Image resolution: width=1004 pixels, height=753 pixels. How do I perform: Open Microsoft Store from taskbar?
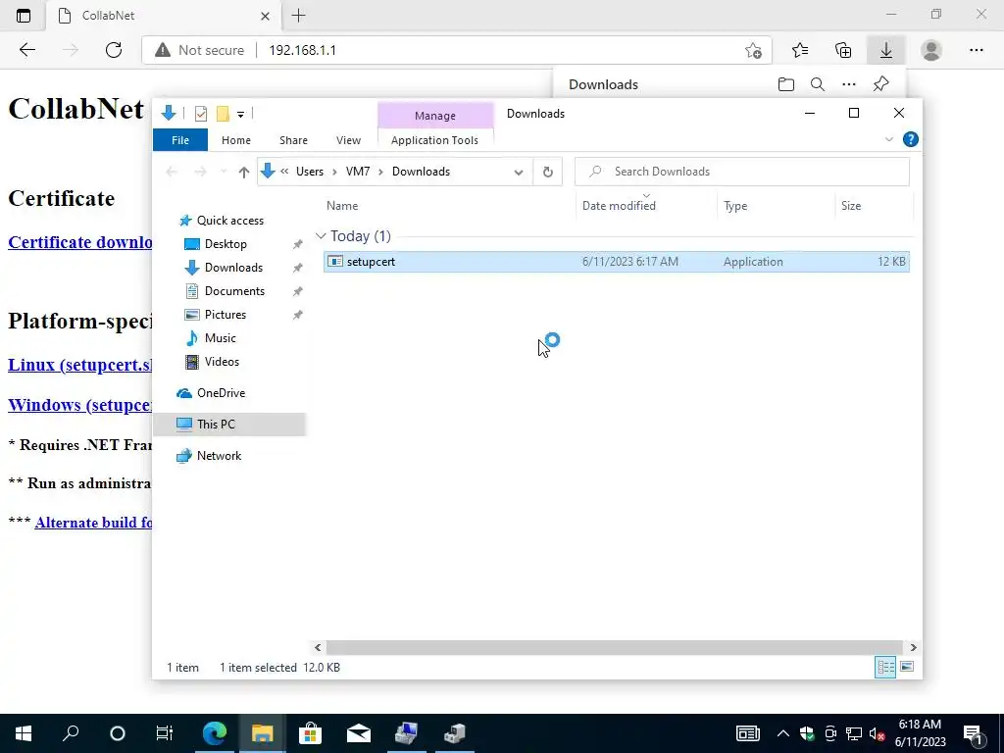pyautogui.click(x=310, y=733)
